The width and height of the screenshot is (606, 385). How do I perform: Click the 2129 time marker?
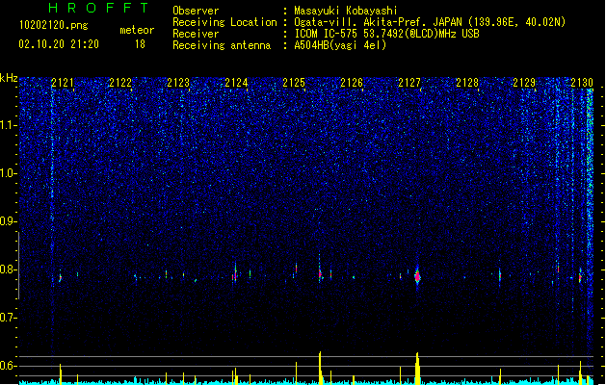coord(524,83)
